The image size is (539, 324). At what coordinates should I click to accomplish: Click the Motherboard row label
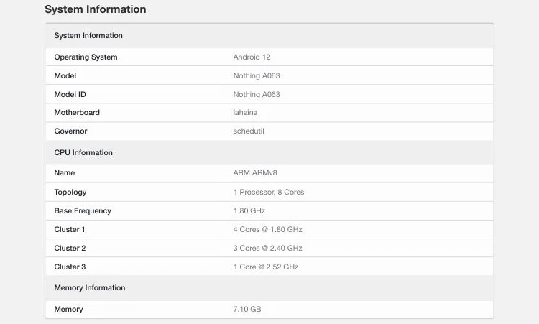pyautogui.click(x=77, y=113)
